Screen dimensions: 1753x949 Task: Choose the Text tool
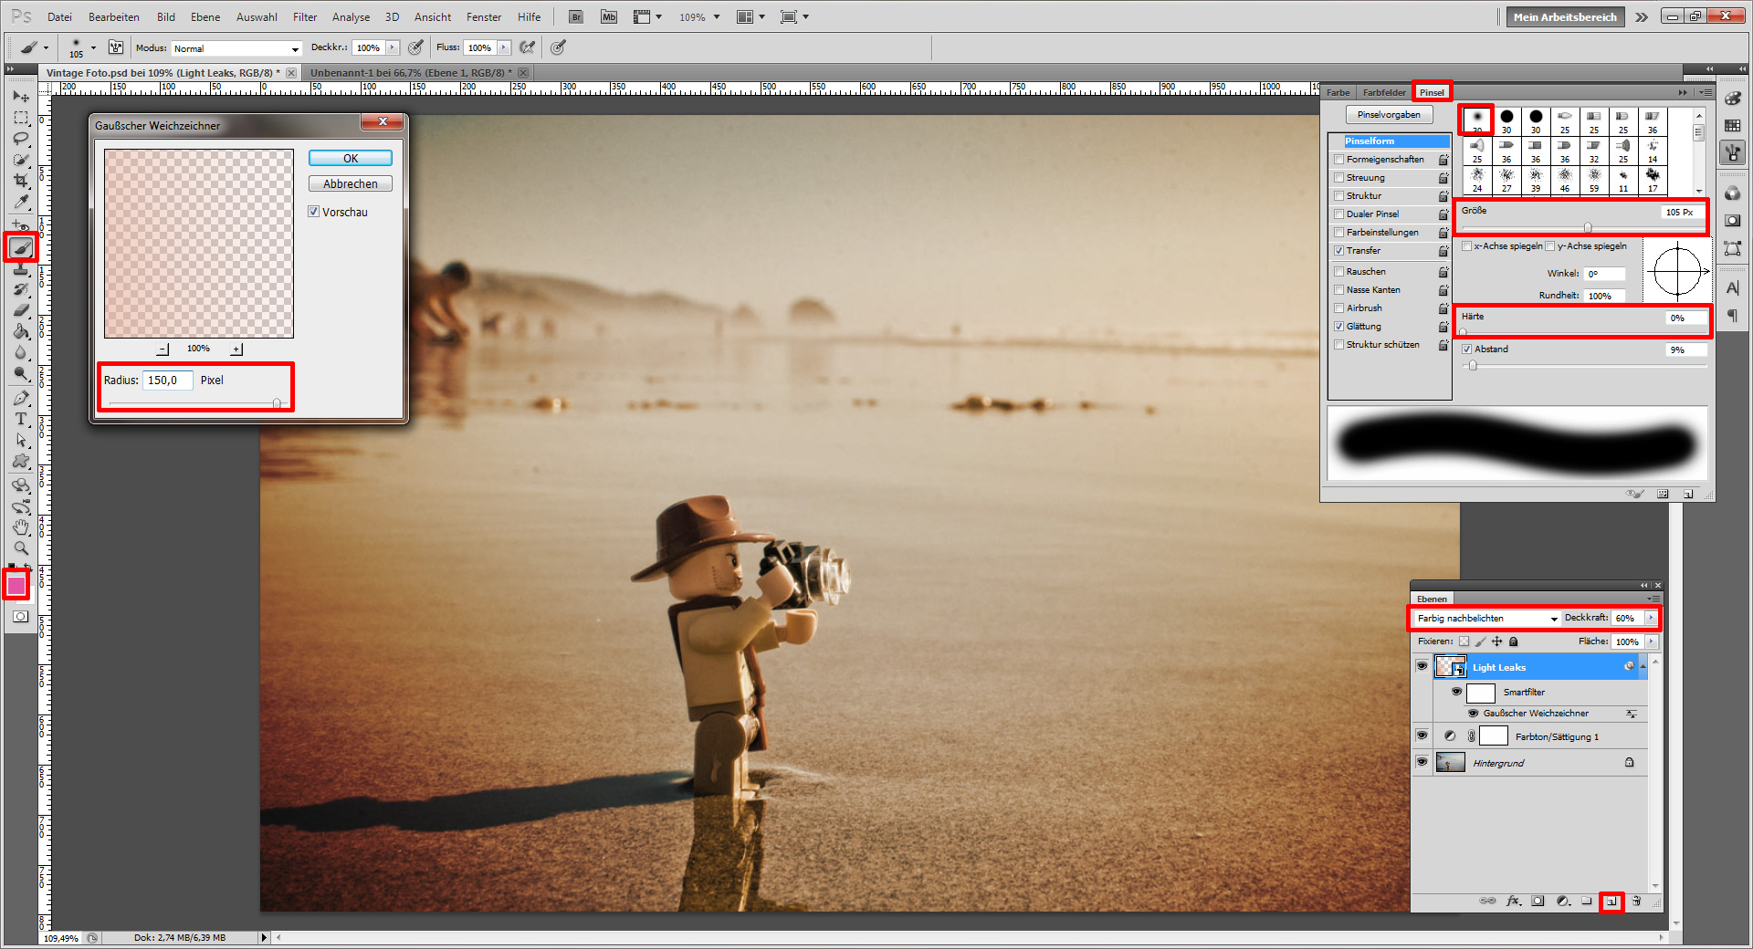click(x=21, y=419)
